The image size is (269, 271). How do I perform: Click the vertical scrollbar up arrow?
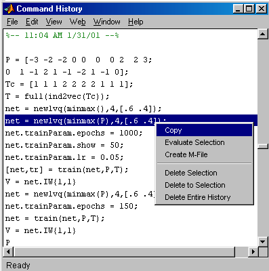click(263, 35)
